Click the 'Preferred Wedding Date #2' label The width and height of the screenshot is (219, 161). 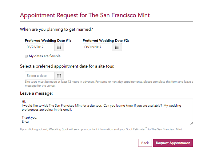tap(106, 41)
